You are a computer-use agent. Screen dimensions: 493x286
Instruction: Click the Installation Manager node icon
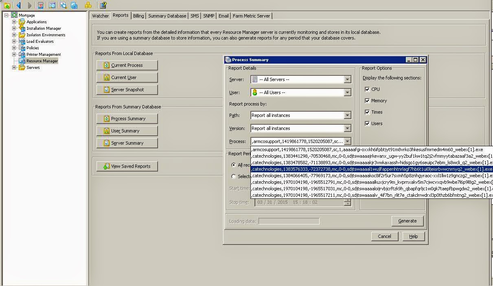point(22,29)
